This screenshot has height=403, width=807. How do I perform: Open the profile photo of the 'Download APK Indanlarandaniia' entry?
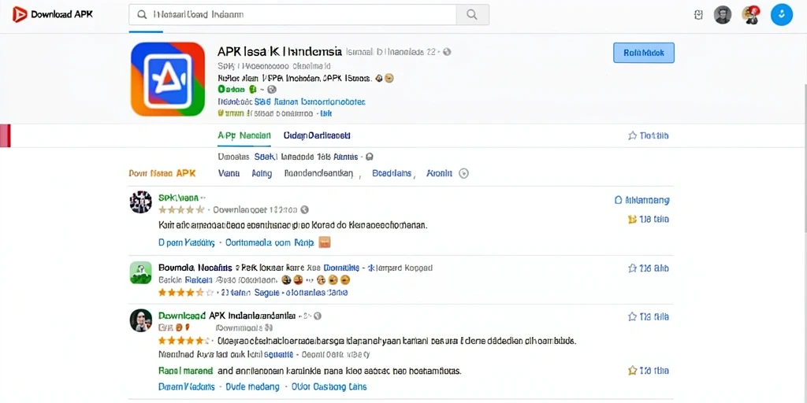(140, 320)
